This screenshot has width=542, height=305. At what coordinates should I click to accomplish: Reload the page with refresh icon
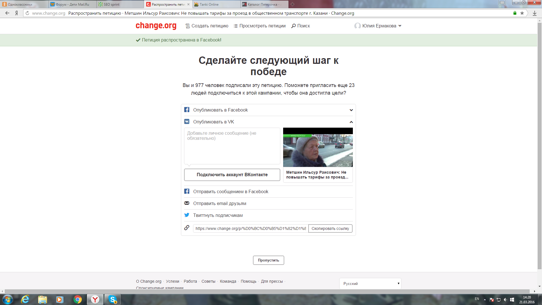click(x=27, y=13)
